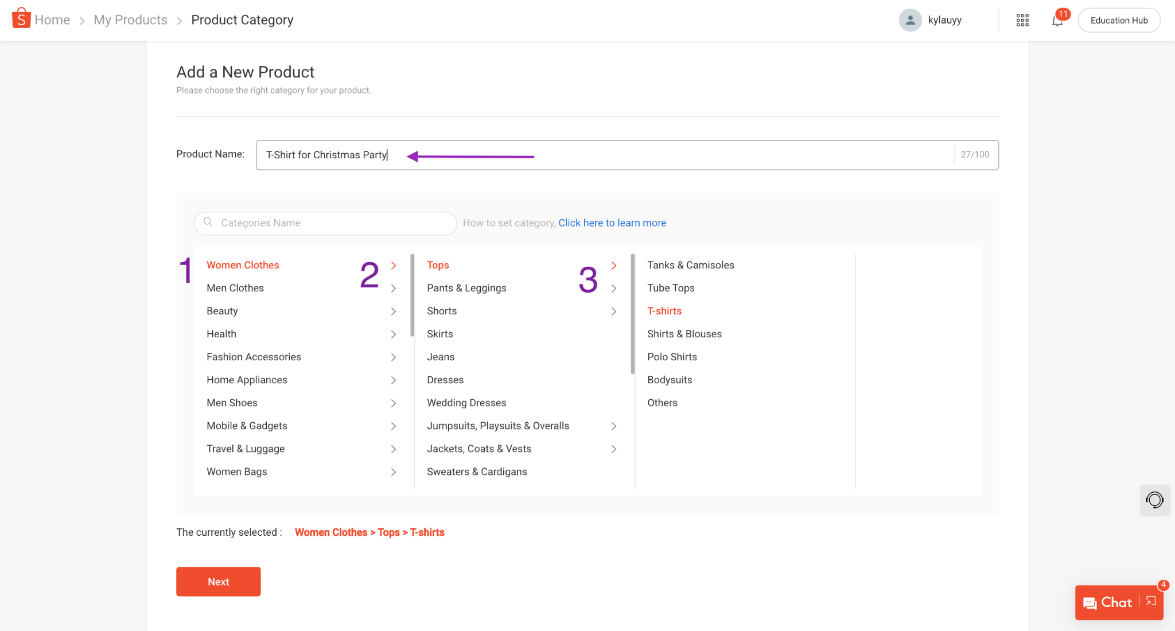Viewport: 1175px width, 631px height.
Task: Select the Sweaters & Cardigans subcategory
Action: click(477, 472)
